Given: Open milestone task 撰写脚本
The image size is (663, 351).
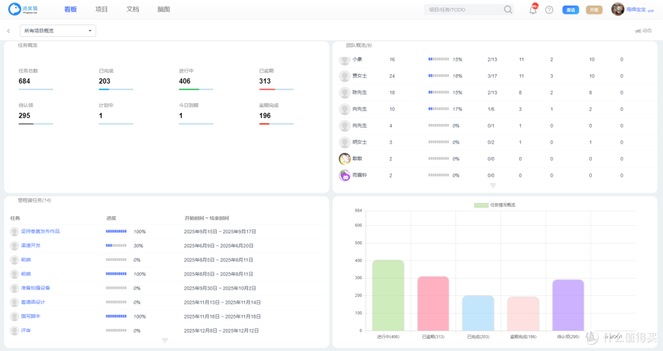Looking at the screenshot, I should click(31, 316).
